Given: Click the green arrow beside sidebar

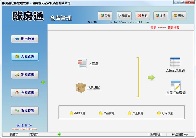Looking at the screenshot, I should 43,82.
